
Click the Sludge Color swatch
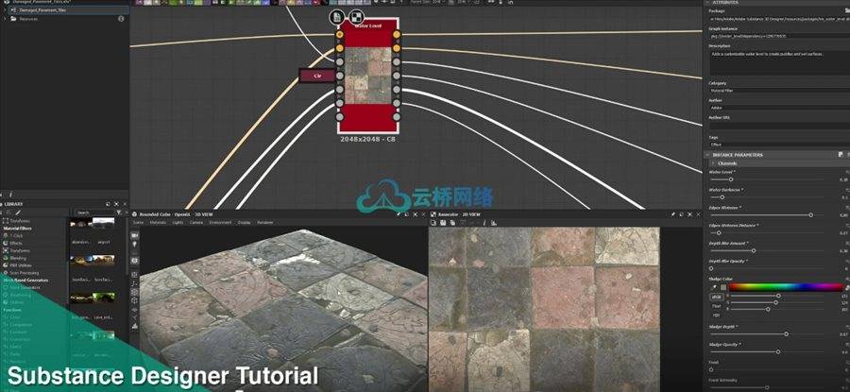[x=723, y=287]
